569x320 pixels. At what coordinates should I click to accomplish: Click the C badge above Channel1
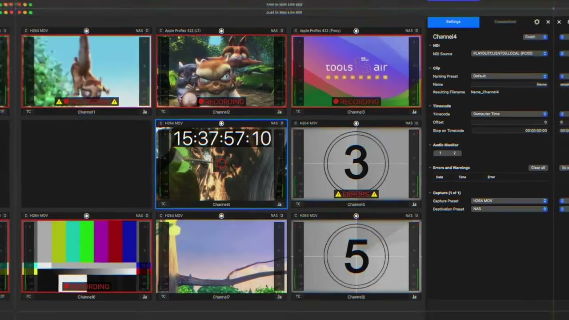[x=26, y=31]
